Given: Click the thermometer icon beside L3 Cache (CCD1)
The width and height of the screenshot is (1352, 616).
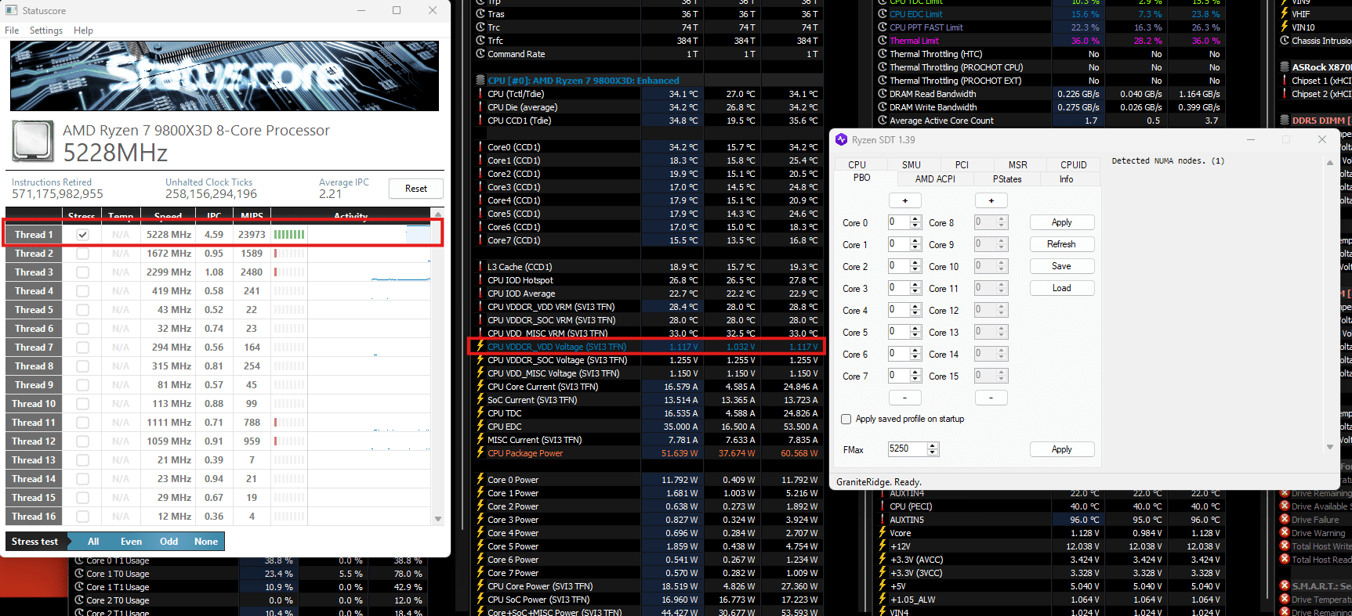Looking at the screenshot, I should pos(480,267).
